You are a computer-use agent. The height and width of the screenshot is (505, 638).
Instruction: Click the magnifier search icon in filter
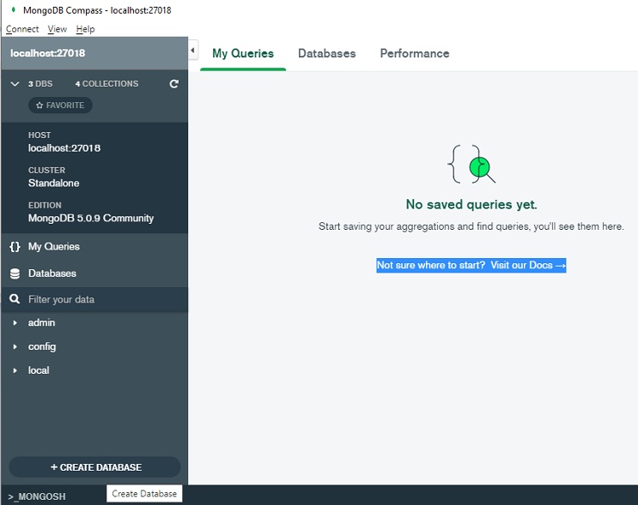(x=15, y=300)
